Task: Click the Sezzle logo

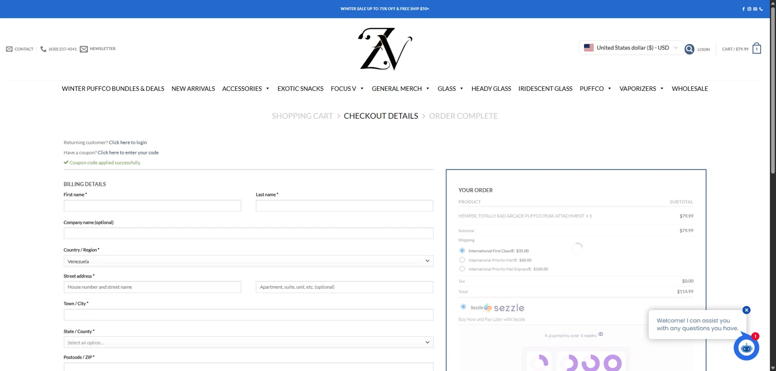Action: click(x=504, y=308)
